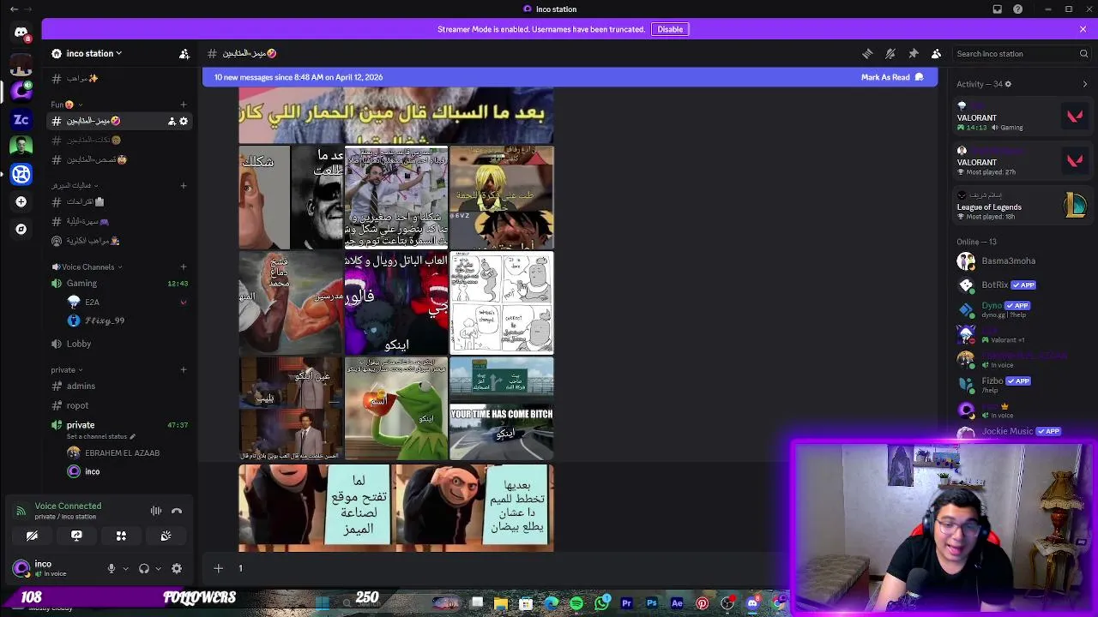This screenshot has width=1098, height=617.
Task: Open WhatsApp from Windows taskbar
Action: 602,603
